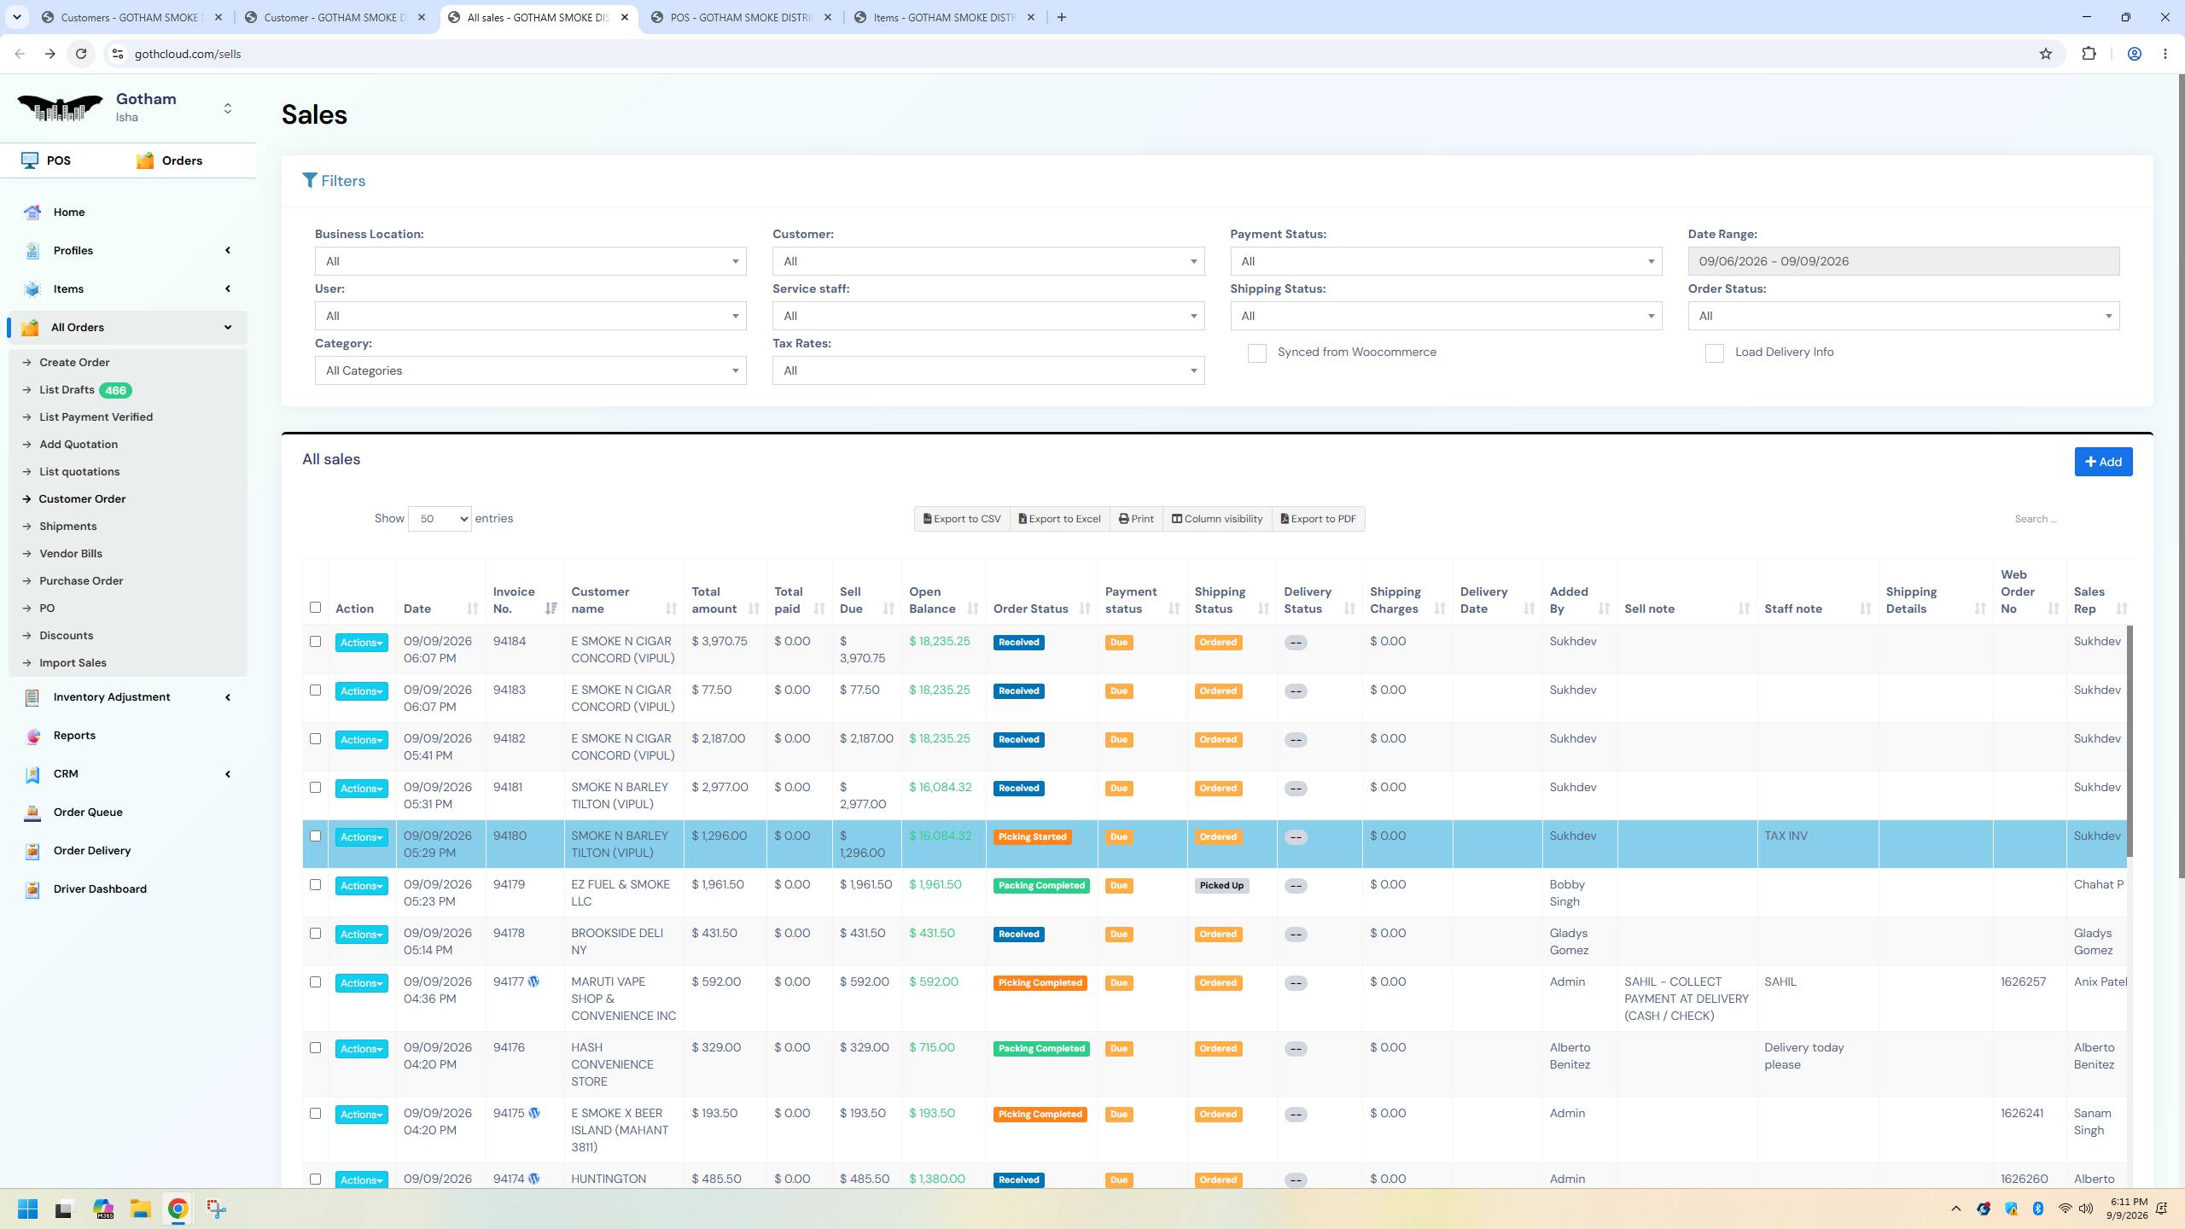Open Chrome from the Windows taskbar
Image resolution: width=2185 pixels, height=1229 pixels.
pos(178,1209)
